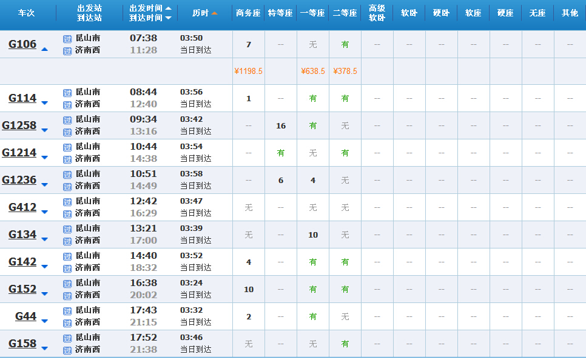Click the 二等座 column header
586x360 pixels.
coord(345,13)
